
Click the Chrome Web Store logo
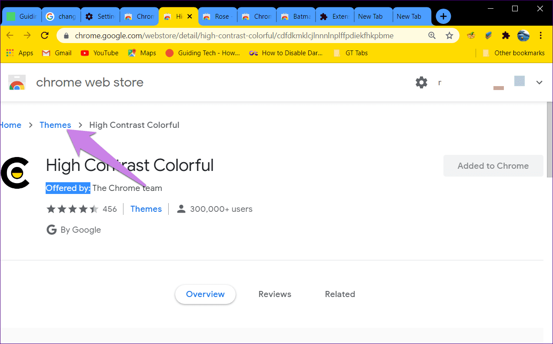[x=17, y=83]
